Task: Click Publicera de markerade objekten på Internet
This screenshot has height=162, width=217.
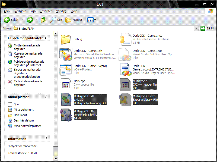Action: coord(29,63)
